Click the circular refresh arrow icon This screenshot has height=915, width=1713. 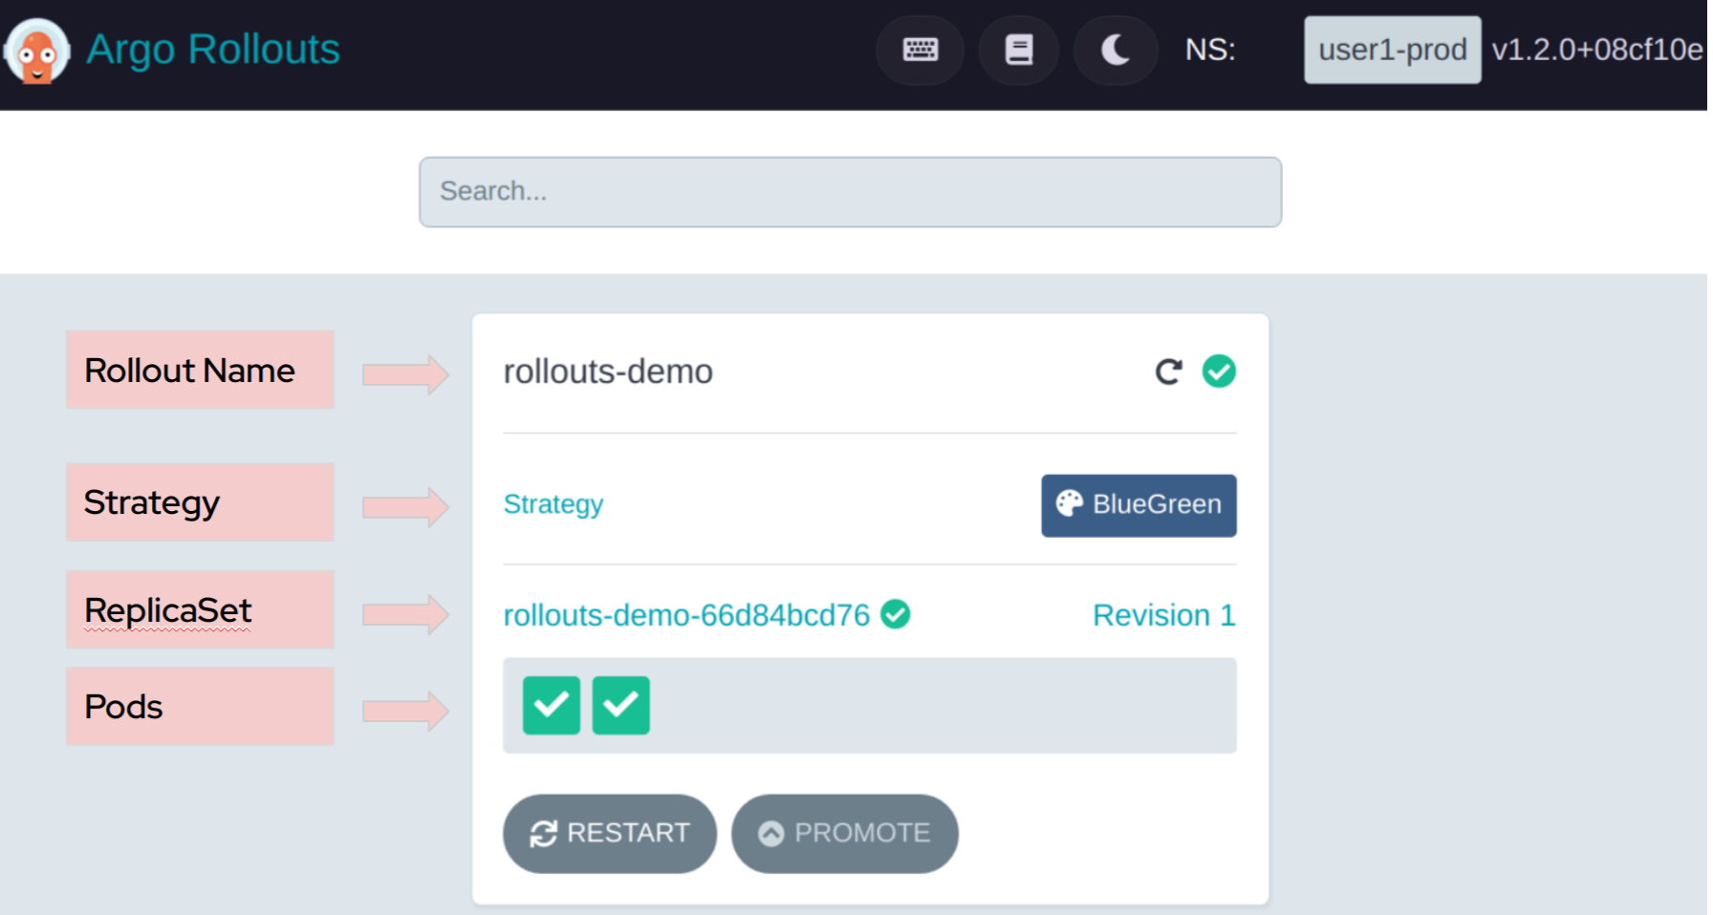pos(1168,372)
